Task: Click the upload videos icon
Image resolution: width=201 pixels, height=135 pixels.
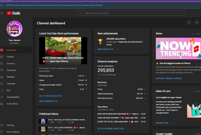Action: tap(189, 23)
